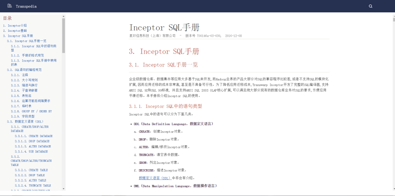Viewport: 395px width, 196px height.
Task: Go to 3.1.1. Inceptor SQL中的语句类型 in sidebar
Action: pyautogui.click(x=34, y=48)
